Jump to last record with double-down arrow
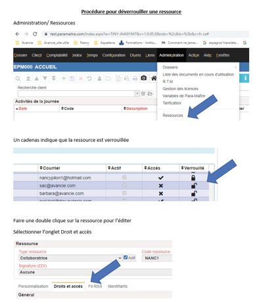The height and width of the screenshot is (303, 261). coord(53,78)
